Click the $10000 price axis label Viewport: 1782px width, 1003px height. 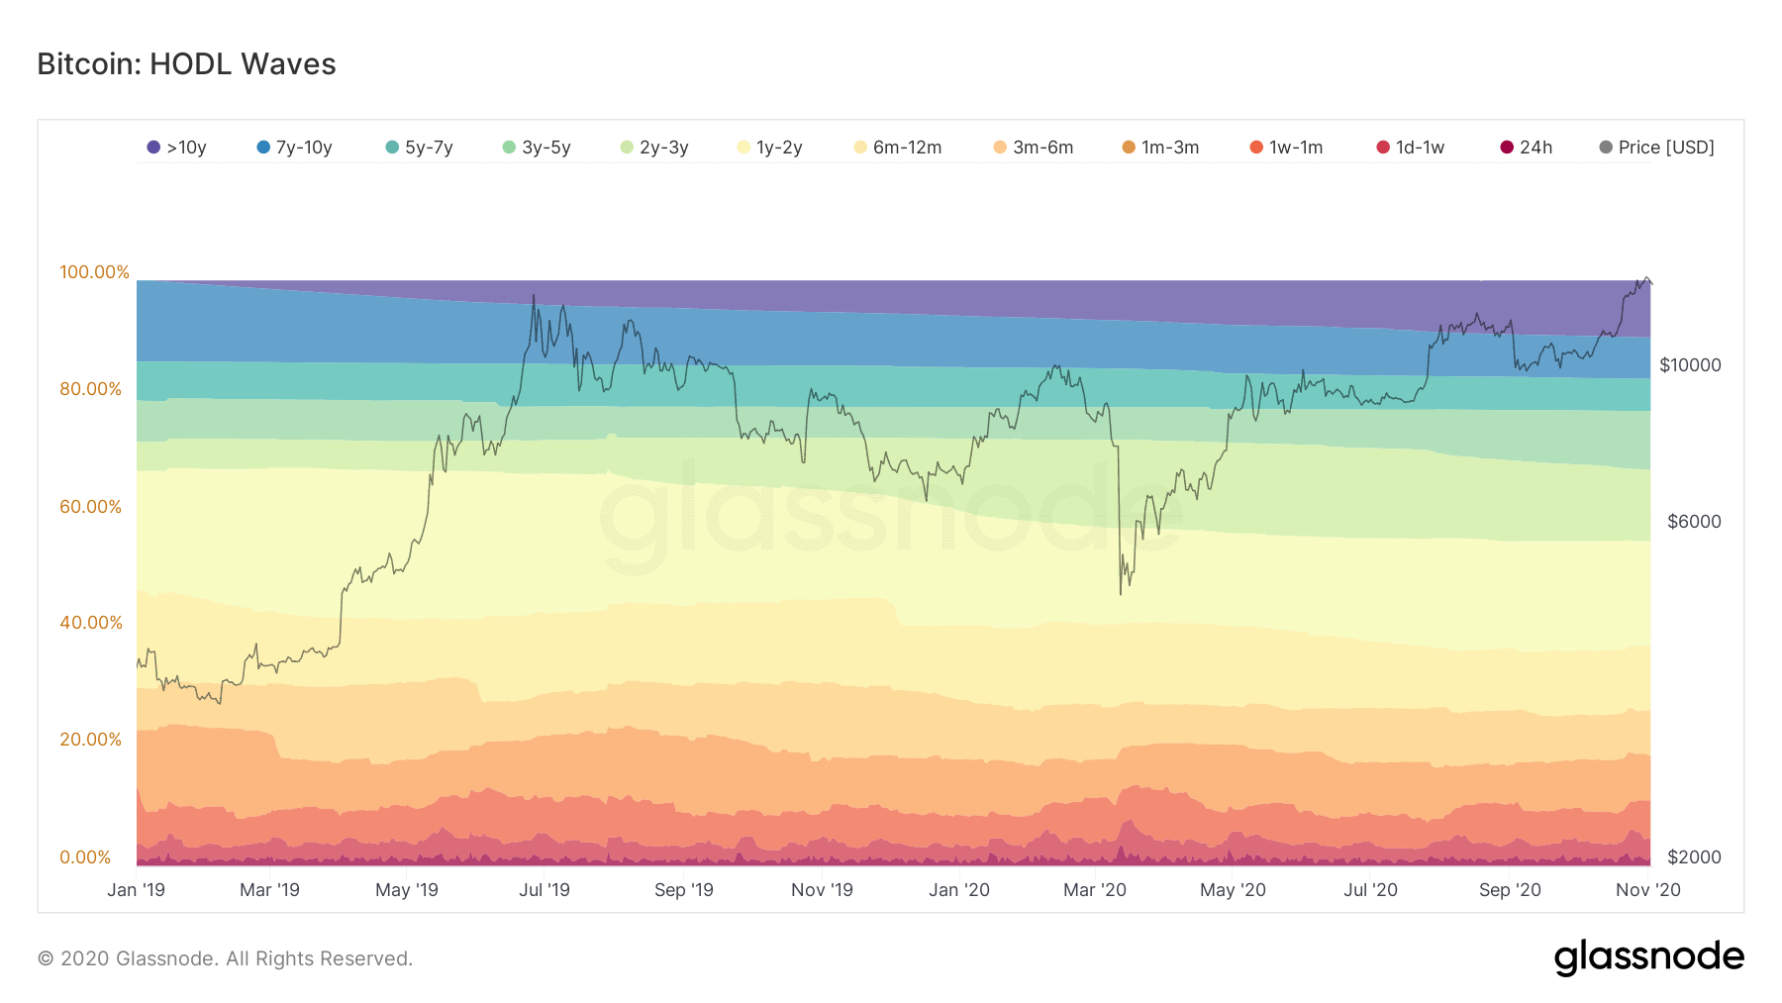pyautogui.click(x=1690, y=365)
